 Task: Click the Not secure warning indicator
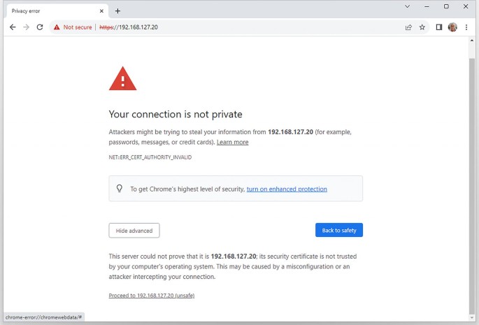coord(73,27)
